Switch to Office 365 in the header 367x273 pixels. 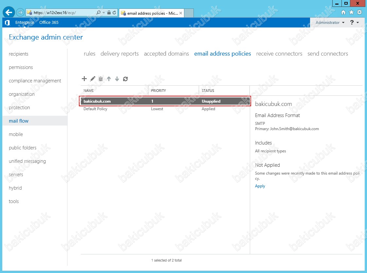click(x=49, y=23)
